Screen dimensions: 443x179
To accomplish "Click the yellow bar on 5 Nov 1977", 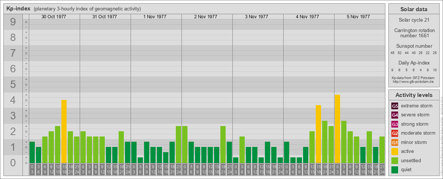I will pos(337,129).
